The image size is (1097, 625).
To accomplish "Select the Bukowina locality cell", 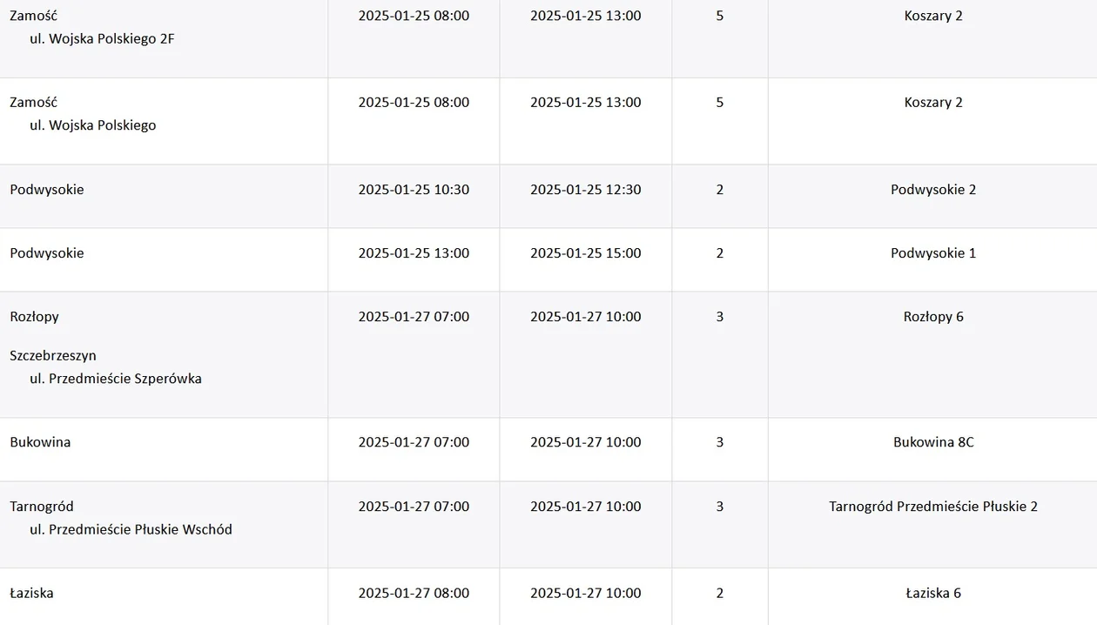I will click(x=164, y=449).
